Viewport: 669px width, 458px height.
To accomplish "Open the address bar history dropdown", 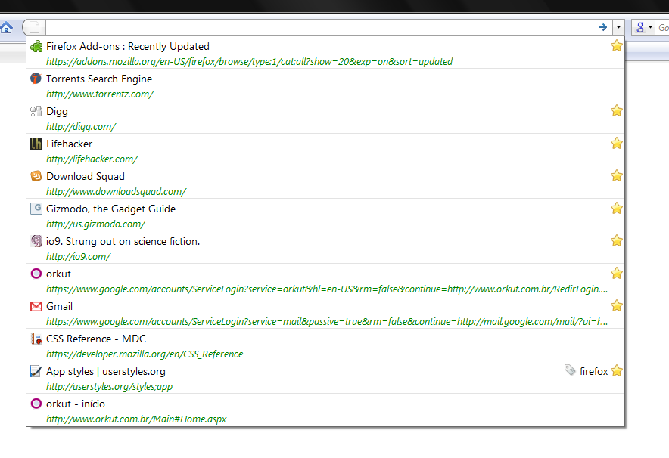I will (618, 28).
